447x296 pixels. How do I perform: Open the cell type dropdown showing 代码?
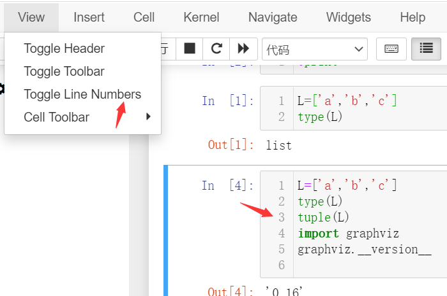(315, 49)
